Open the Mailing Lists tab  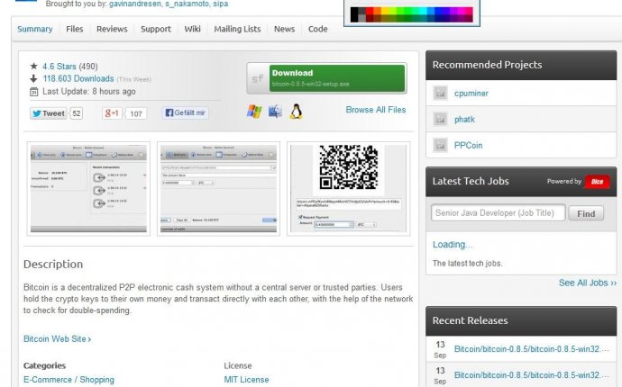coord(237,29)
